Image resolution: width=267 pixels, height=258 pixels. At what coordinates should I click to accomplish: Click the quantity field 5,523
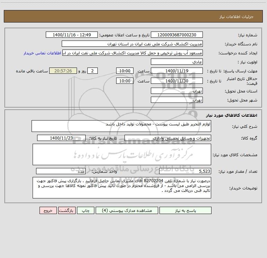[x=185, y=171]
